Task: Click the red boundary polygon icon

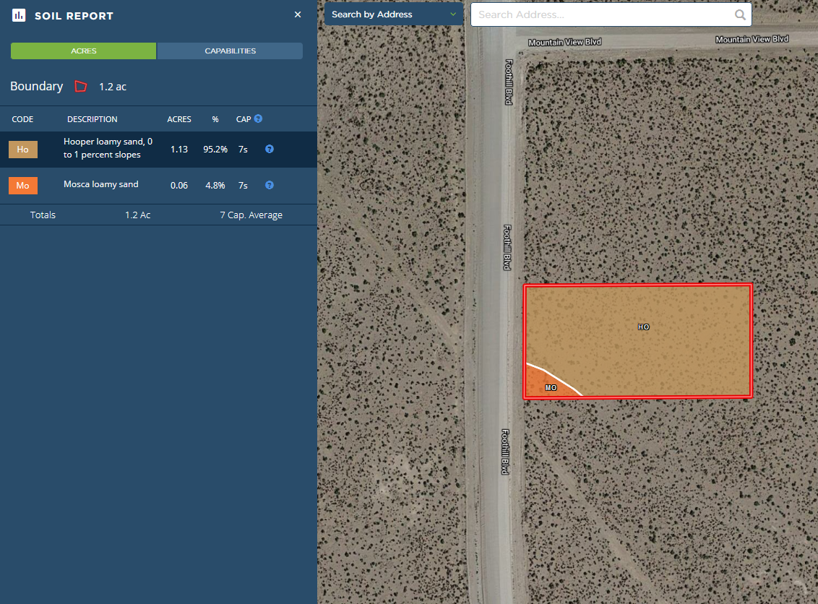Action: coord(81,87)
